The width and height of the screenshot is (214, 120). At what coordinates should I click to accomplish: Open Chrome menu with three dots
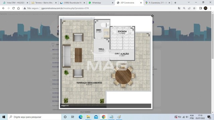coord(211,8)
